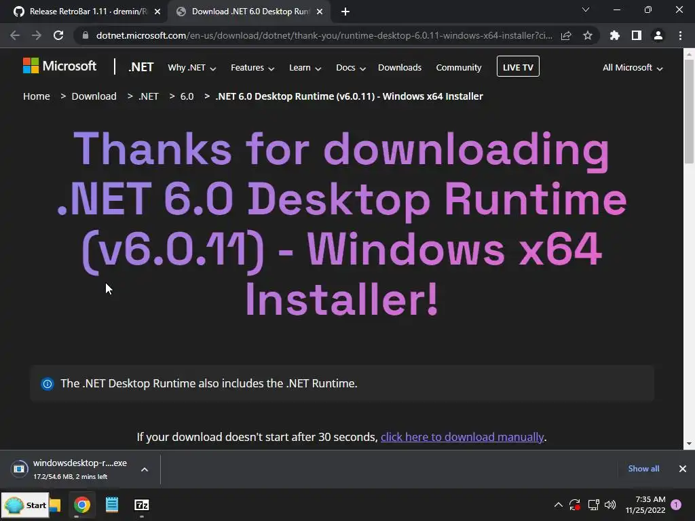Open the Downloads nav item
The width and height of the screenshot is (695, 521).
400,67
